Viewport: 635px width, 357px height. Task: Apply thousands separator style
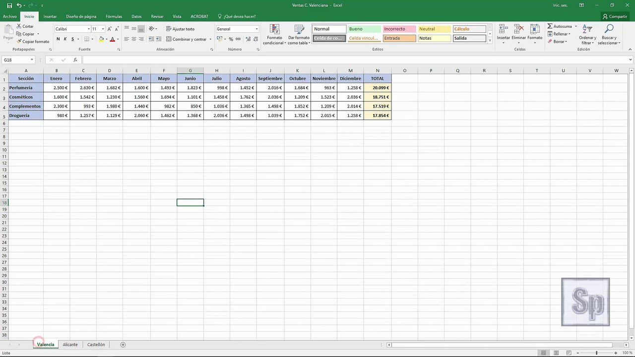pyautogui.click(x=239, y=39)
